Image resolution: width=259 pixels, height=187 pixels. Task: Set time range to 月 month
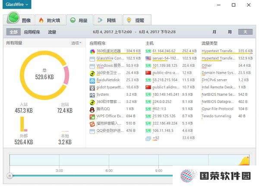(214, 32)
